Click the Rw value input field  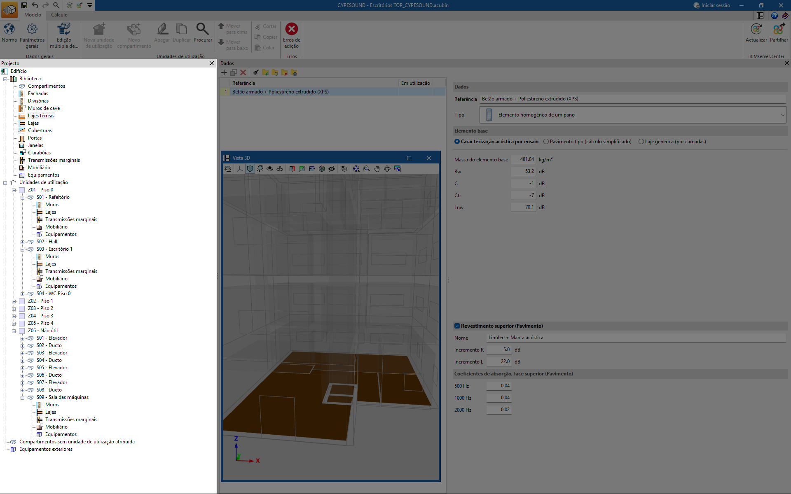pyautogui.click(x=523, y=171)
